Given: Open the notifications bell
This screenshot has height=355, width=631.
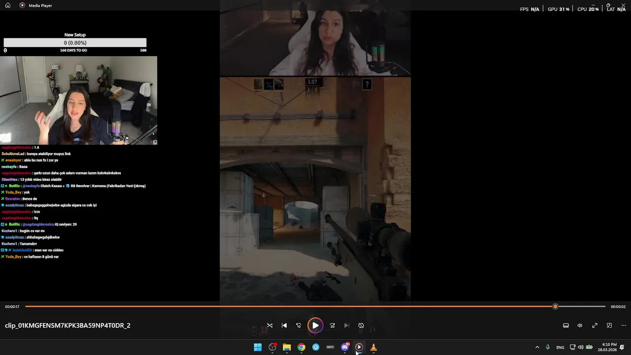Looking at the screenshot, I should coord(622,347).
